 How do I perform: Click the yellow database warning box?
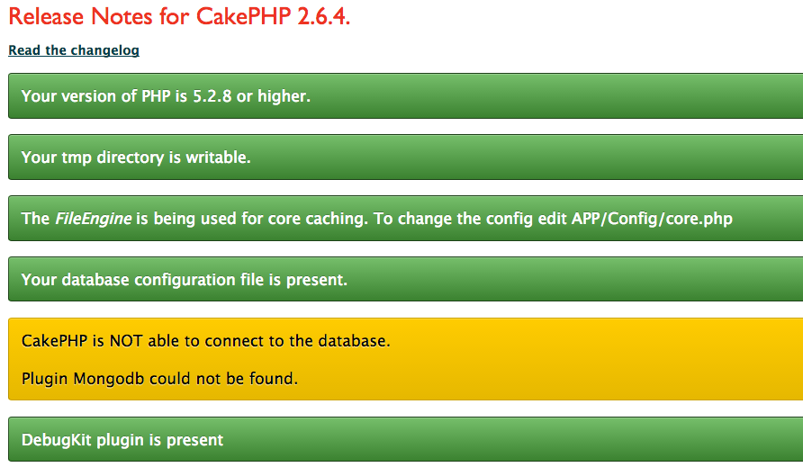click(x=406, y=359)
